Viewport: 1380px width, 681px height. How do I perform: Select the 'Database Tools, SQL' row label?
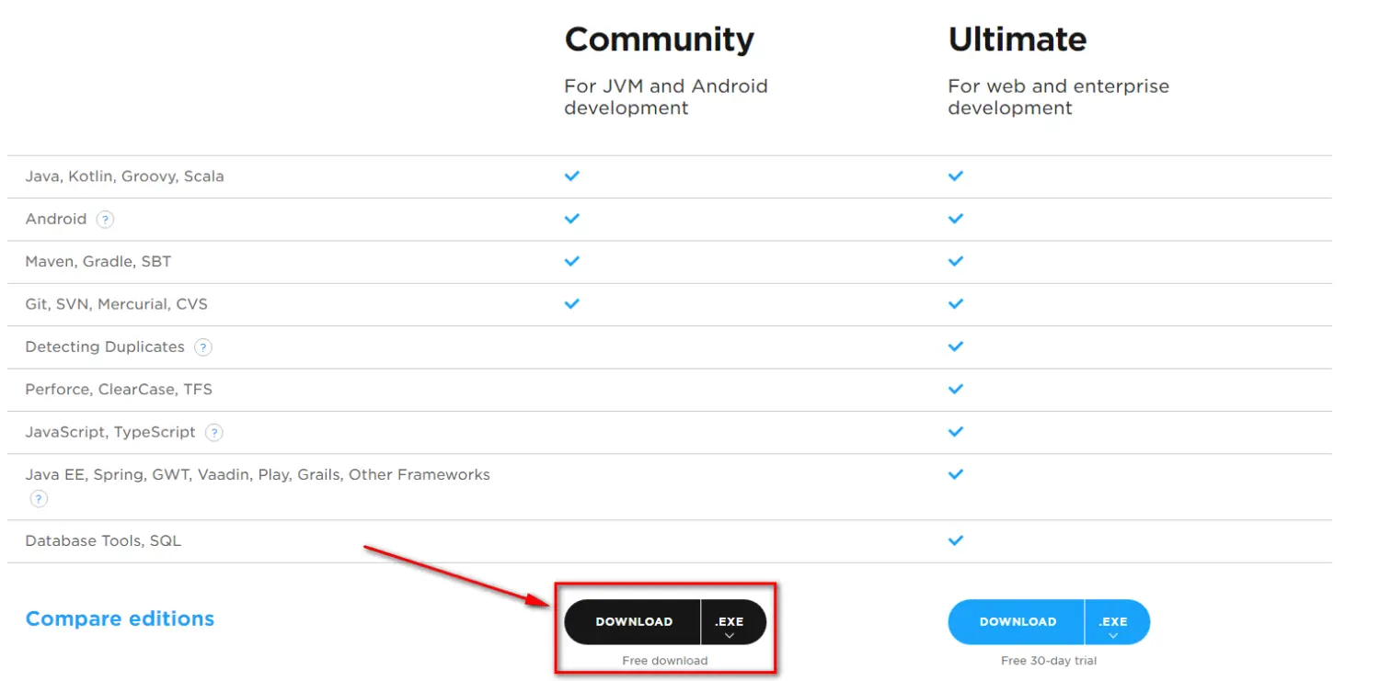pos(103,541)
